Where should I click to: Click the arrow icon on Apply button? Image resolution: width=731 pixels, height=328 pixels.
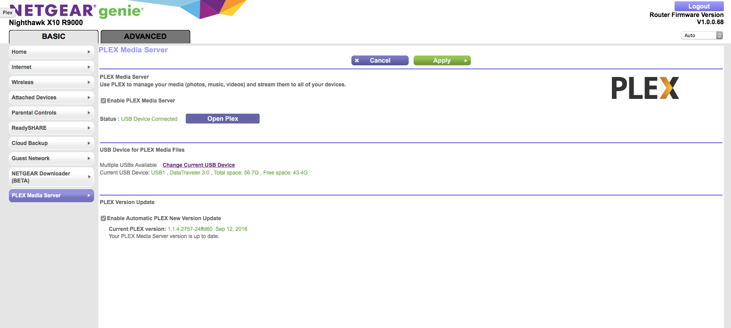click(x=466, y=60)
